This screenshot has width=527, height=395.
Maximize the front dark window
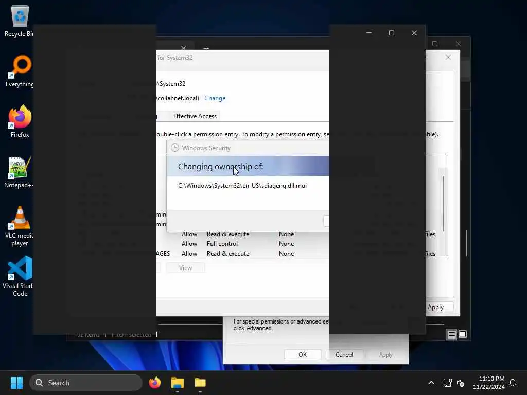point(392,33)
